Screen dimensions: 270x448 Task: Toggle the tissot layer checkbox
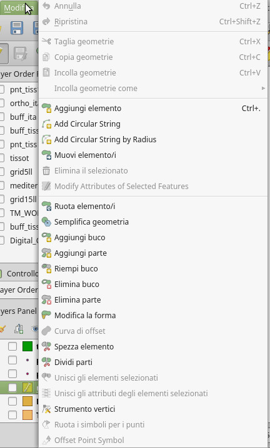pyautogui.click(x=2, y=158)
